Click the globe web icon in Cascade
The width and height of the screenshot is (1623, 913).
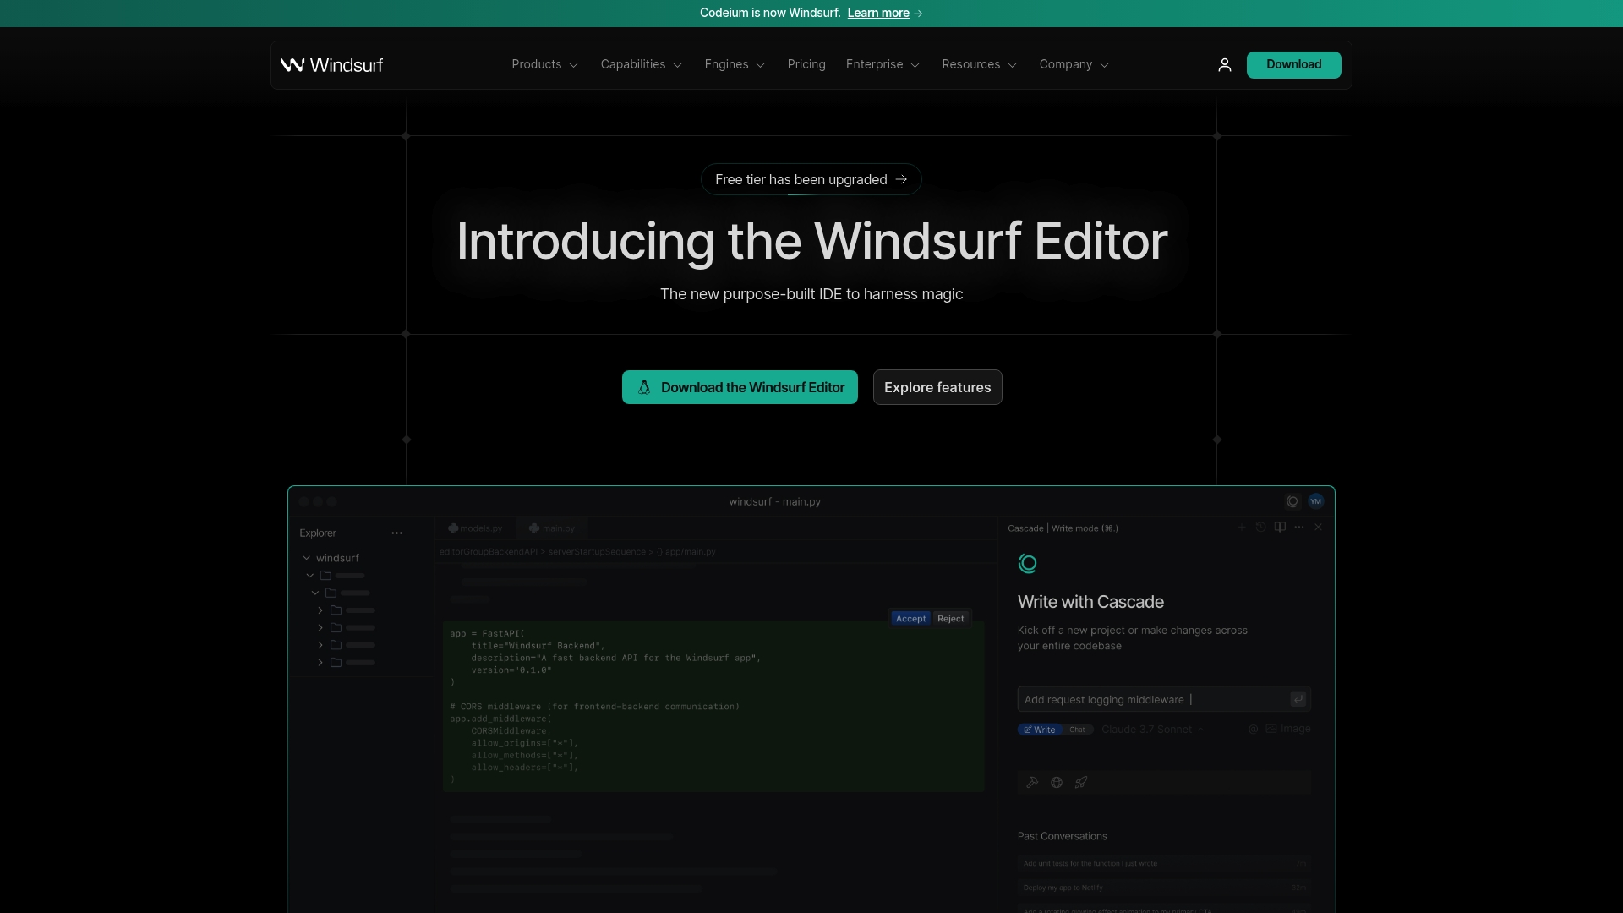pyautogui.click(x=1057, y=783)
